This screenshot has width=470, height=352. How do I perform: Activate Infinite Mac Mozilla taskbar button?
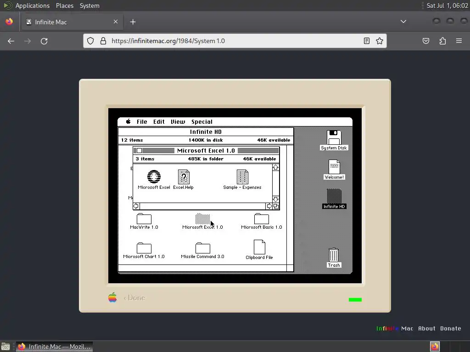pos(54,346)
